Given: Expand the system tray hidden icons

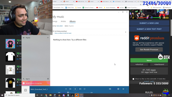Looking at the screenshot, I should (150, 95).
